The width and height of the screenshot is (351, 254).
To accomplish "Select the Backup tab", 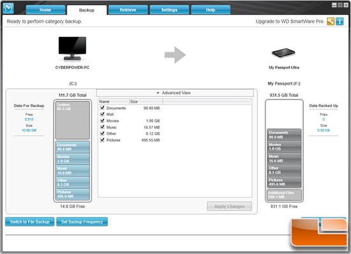I will [x=87, y=10].
